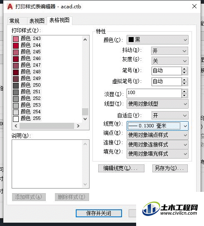
Task: Open the 连接(J) style dropdown
Action: tap(157, 144)
